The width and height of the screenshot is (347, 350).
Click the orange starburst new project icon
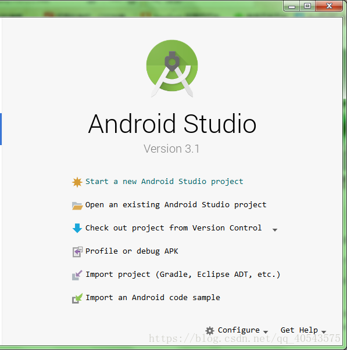[x=77, y=182]
